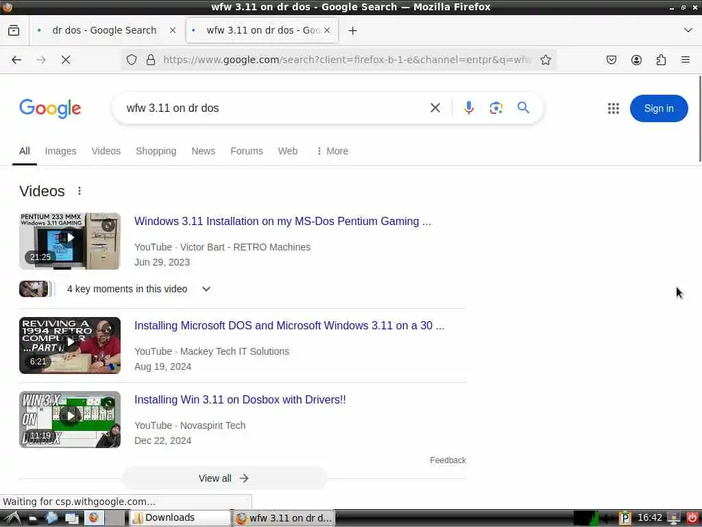Click the 'P' tray applet icon
Screen dimensions: 702x527
click(x=625, y=519)
